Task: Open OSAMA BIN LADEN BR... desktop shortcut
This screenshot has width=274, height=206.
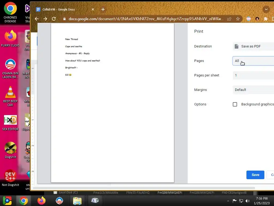Action: (x=10, y=69)
